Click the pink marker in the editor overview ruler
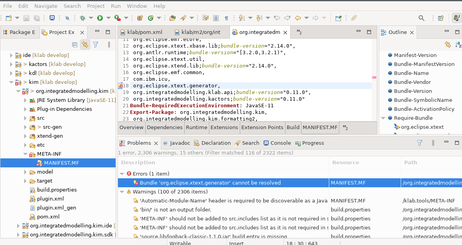Viewport: 462px width, 245px height. [374, 78]
